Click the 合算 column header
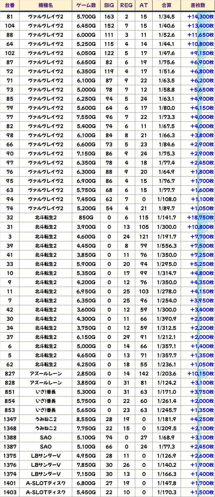The image size is (215, 497). 167,5
